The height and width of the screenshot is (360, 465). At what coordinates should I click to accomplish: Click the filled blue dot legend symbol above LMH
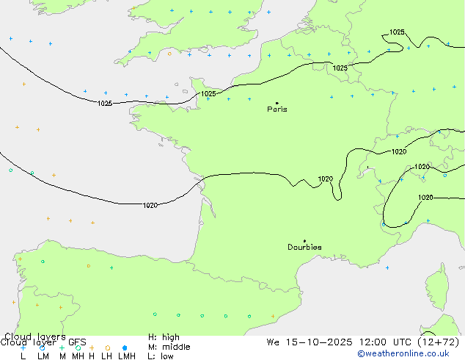point(125,348)
